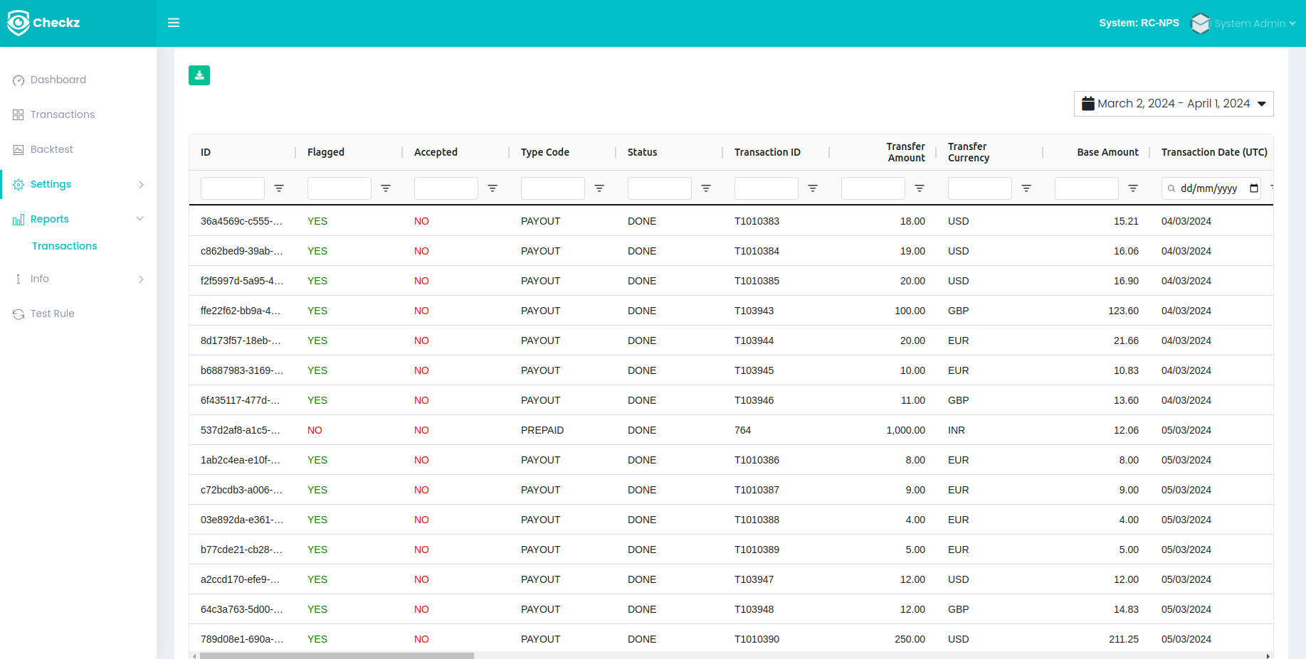The width and height of the screenshot is (1306, 659).
Task: Select Transactions under Reports
Action: (65, 246)
